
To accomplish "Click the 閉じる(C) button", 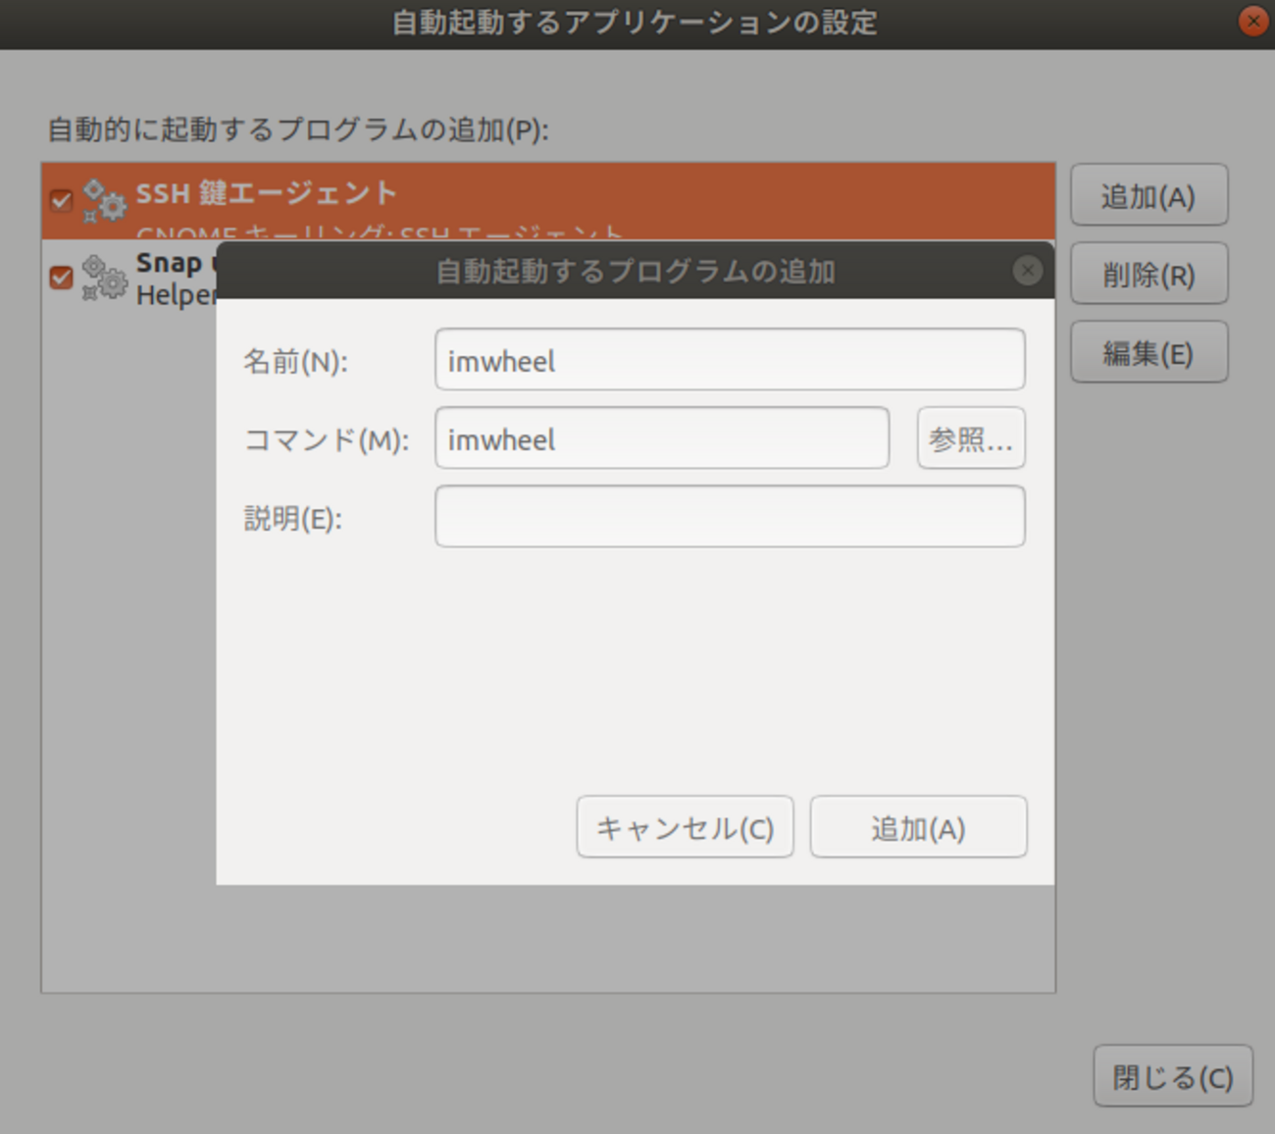I will [1173, 1076].
